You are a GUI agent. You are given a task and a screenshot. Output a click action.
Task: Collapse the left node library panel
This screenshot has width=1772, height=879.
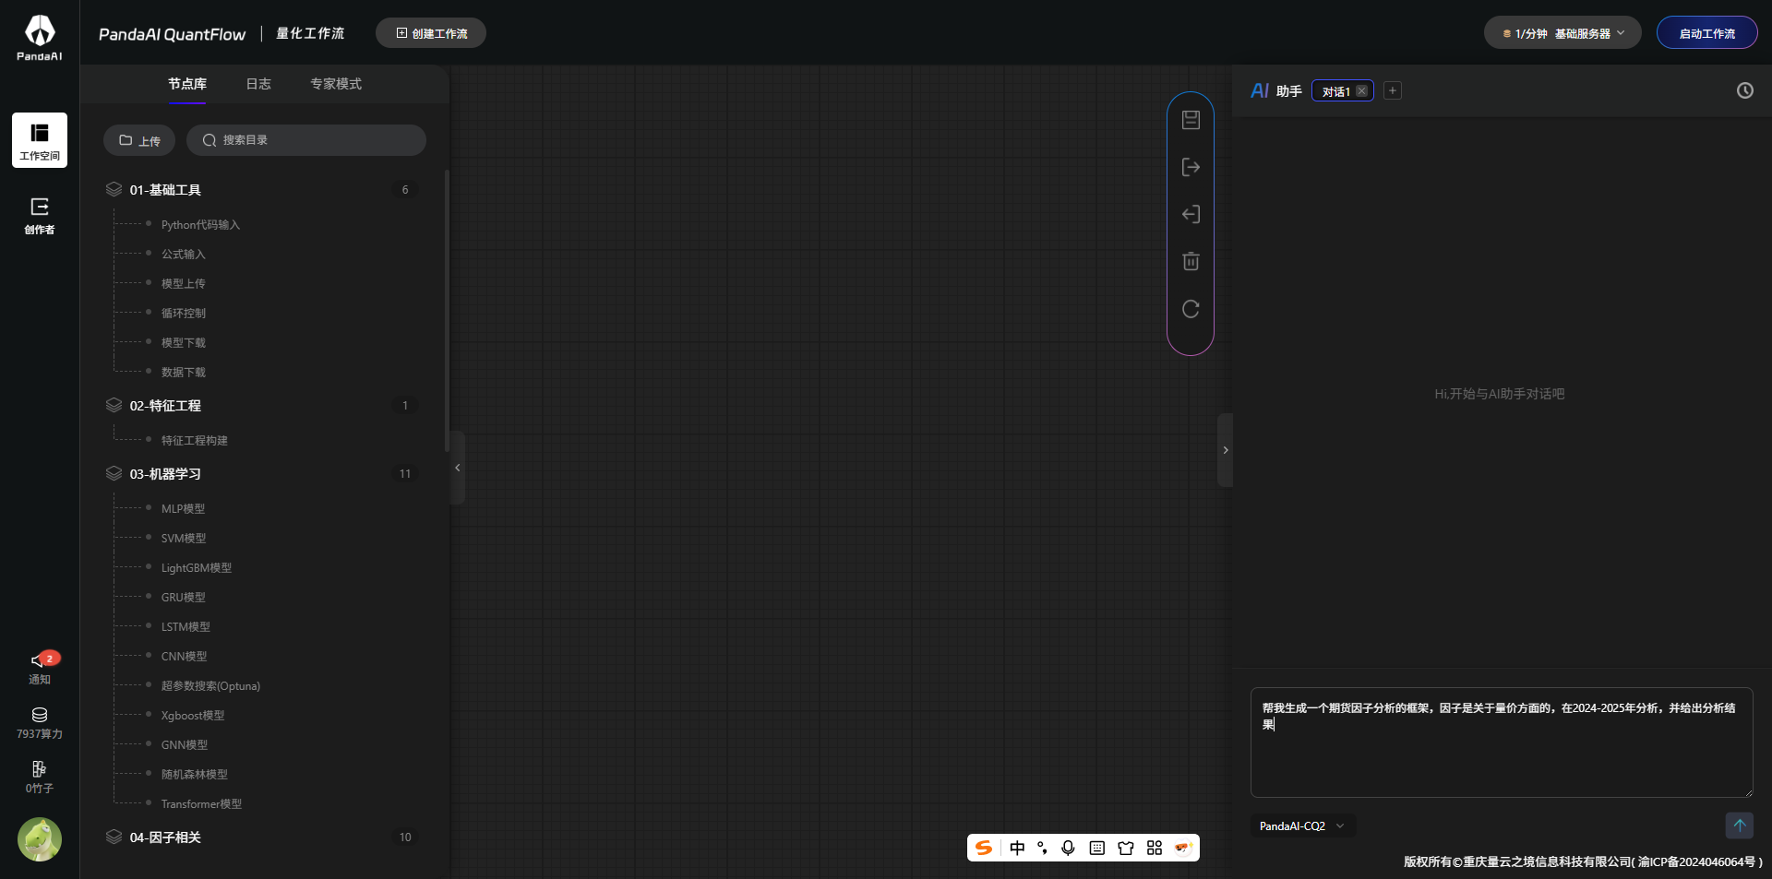[x=458, y=468]
